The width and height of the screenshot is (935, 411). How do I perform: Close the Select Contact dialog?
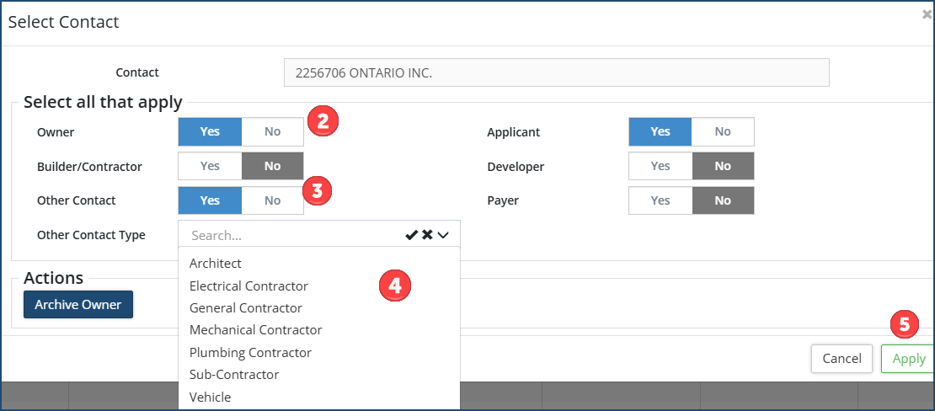click(927, 14)
